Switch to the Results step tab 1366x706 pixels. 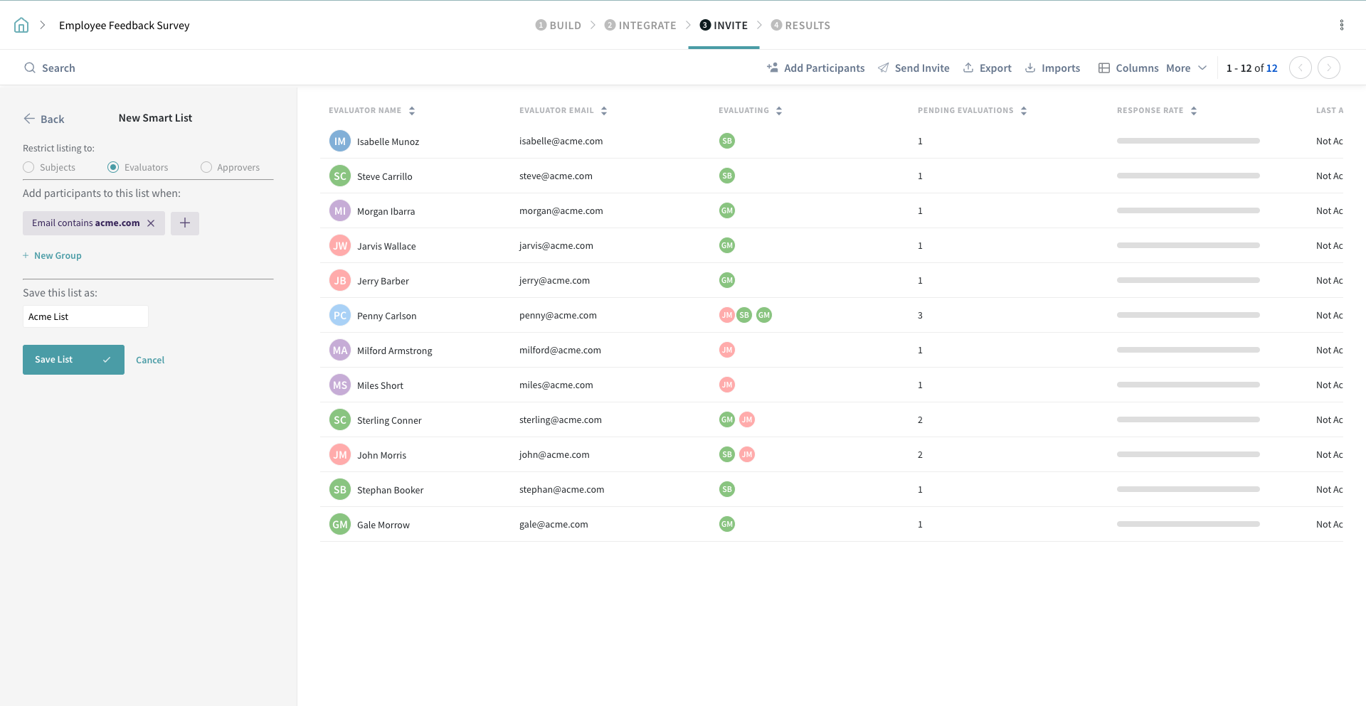pyautogui.click(x=800, y=26)
